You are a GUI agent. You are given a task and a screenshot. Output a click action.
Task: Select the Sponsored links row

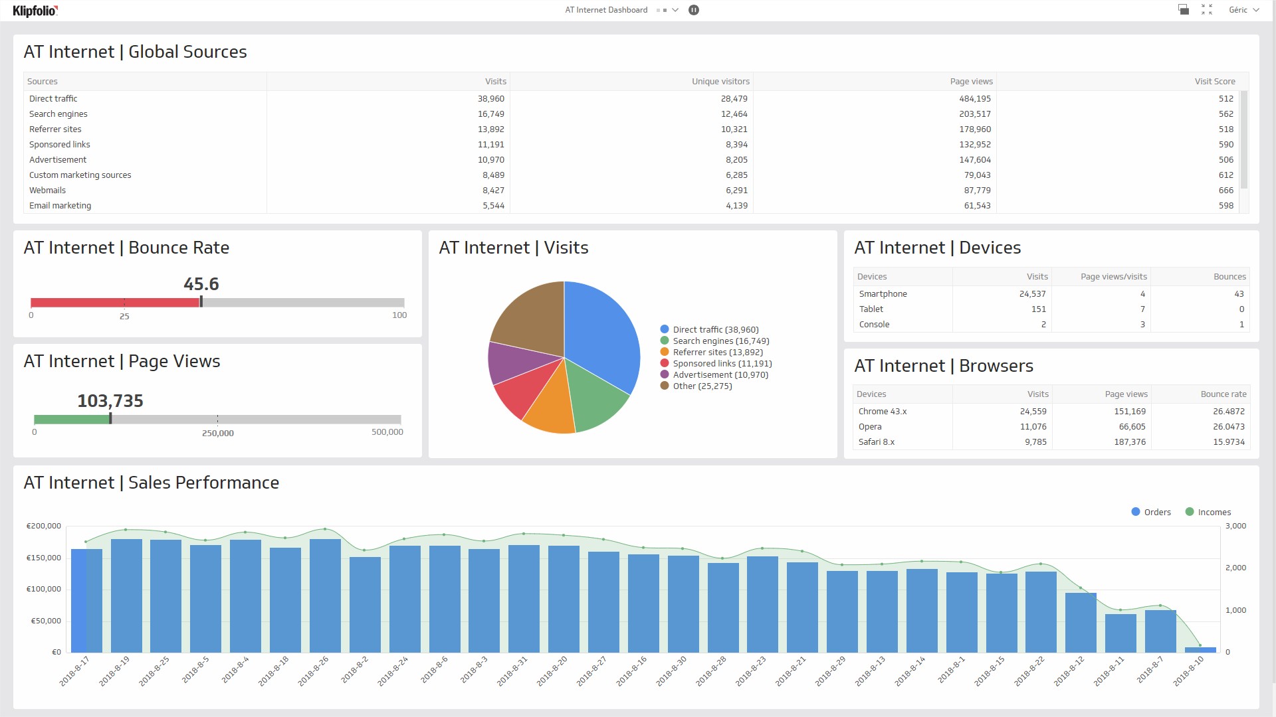click(631, 145)
